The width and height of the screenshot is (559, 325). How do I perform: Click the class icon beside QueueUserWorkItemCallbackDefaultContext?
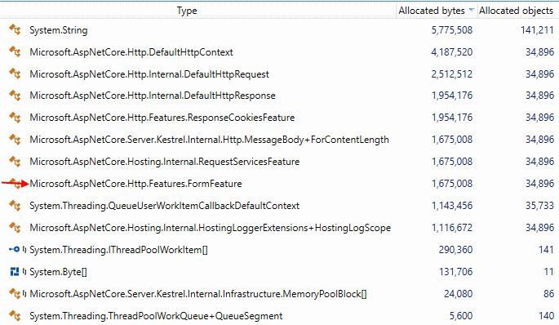click(x=15, y=206)
